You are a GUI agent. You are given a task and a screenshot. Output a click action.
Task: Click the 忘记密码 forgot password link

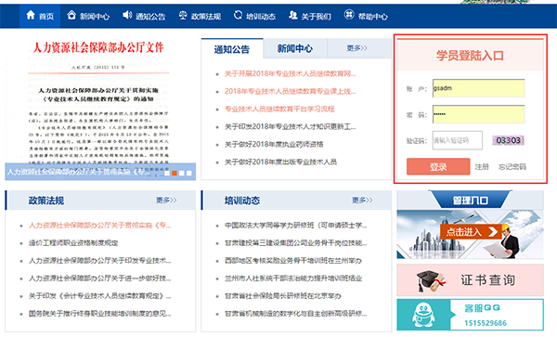click(x=512, y=166)
